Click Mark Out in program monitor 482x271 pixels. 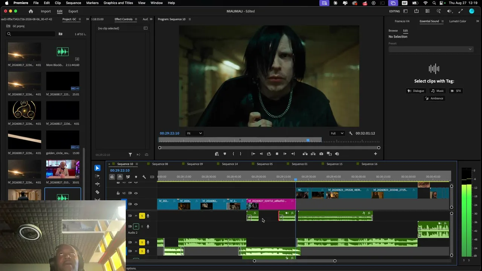(240, 154)
